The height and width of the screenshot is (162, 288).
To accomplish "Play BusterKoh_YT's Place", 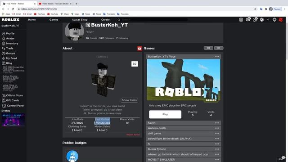I will (x=165, y=114).
